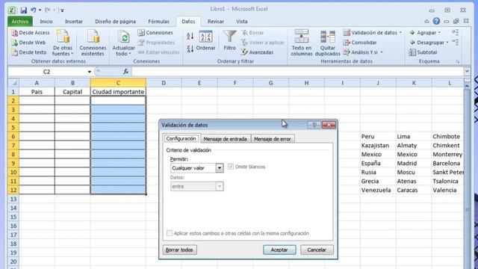The image size is (478, 269).
Task: Open the Datos entre dropdown
Action: point(219,186)
